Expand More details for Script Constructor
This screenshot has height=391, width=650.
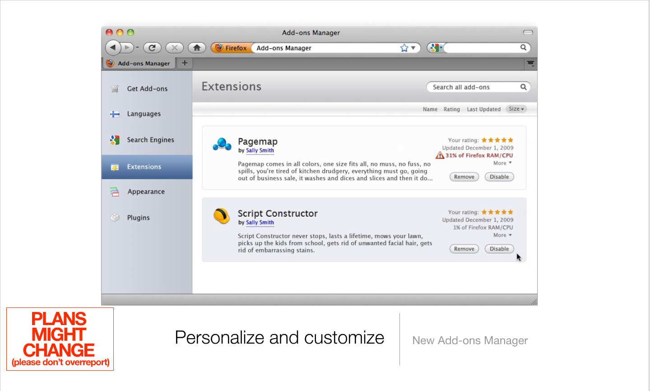coord(502,235)
